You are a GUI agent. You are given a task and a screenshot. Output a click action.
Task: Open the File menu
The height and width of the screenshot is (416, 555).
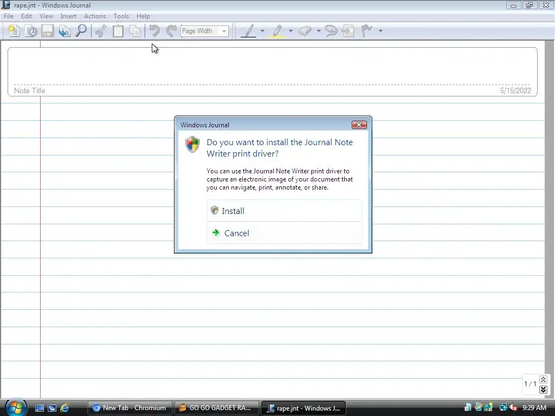[9, 16]
